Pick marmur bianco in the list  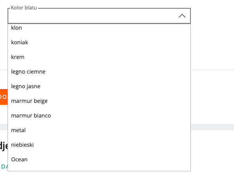pos(99,116)
